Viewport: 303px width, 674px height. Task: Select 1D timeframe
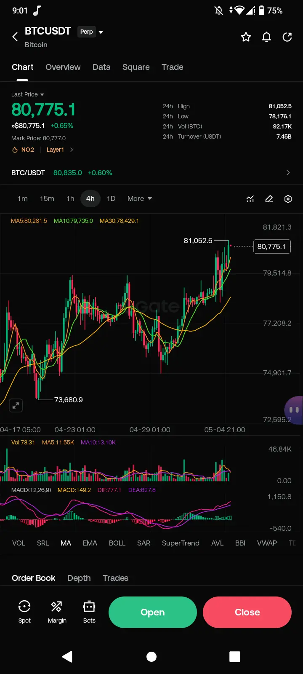coord(111,198)
